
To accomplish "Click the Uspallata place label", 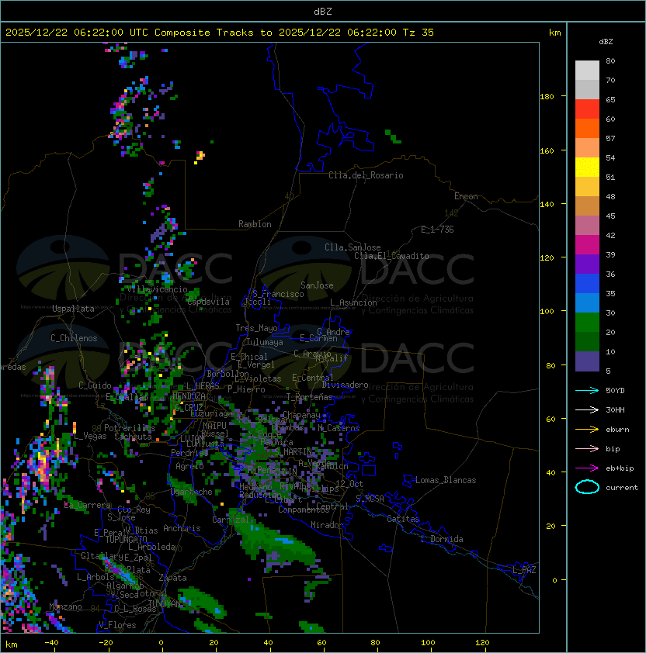I will point(73,309).
